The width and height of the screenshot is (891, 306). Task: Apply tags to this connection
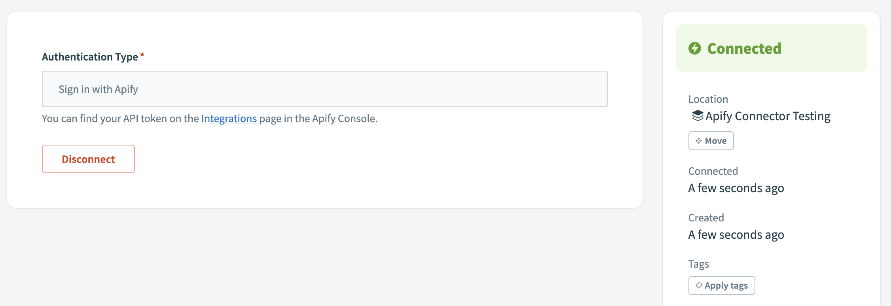(721, 285)
